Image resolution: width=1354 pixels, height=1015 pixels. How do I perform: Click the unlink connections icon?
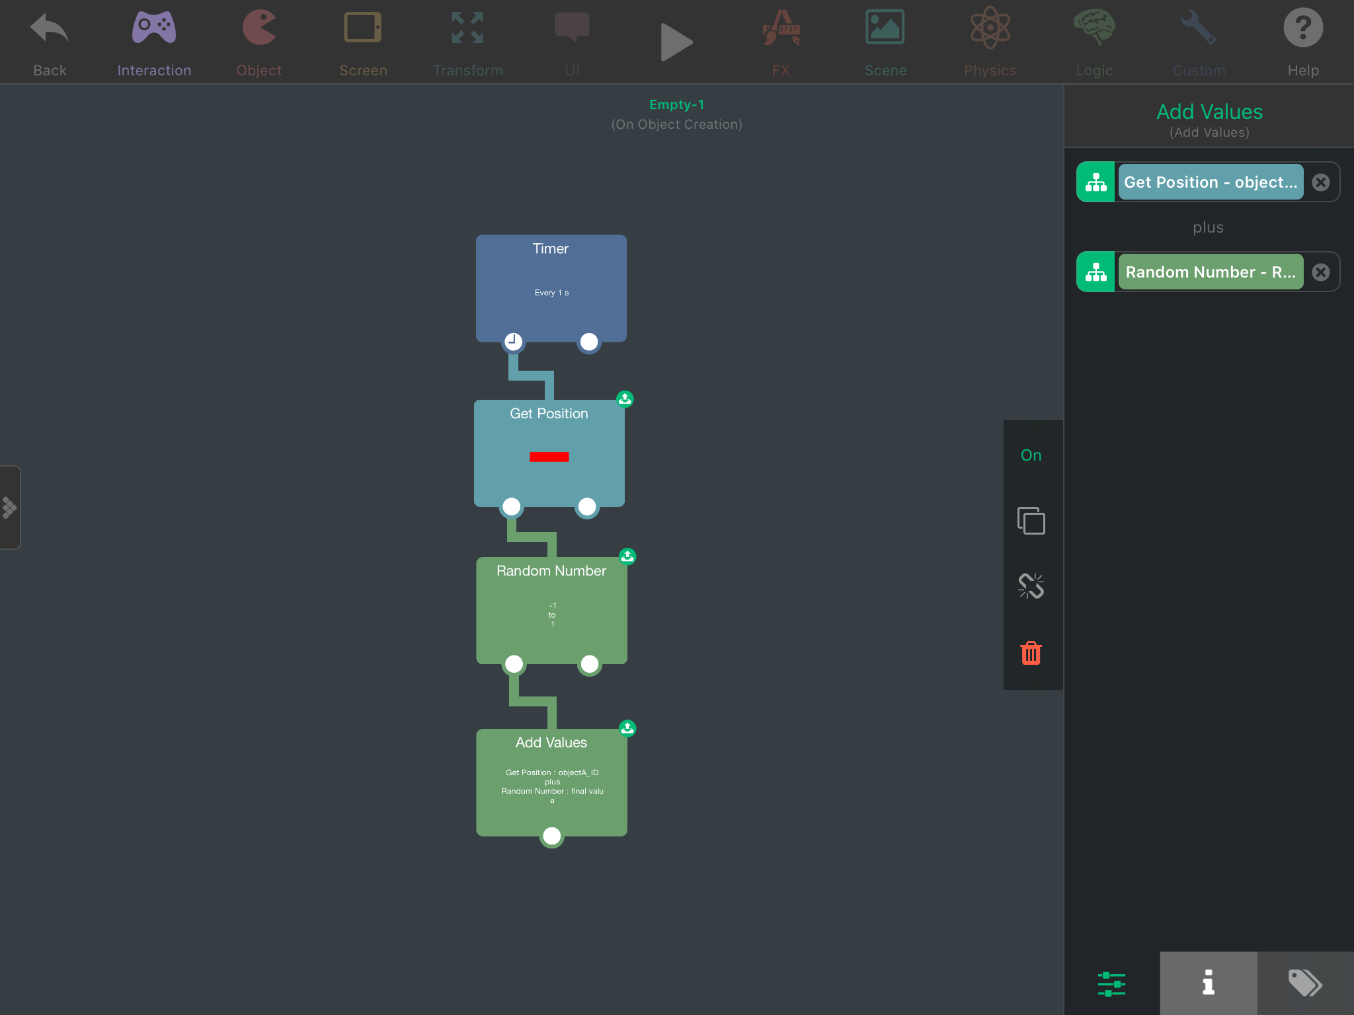[x=1031, y=586]
